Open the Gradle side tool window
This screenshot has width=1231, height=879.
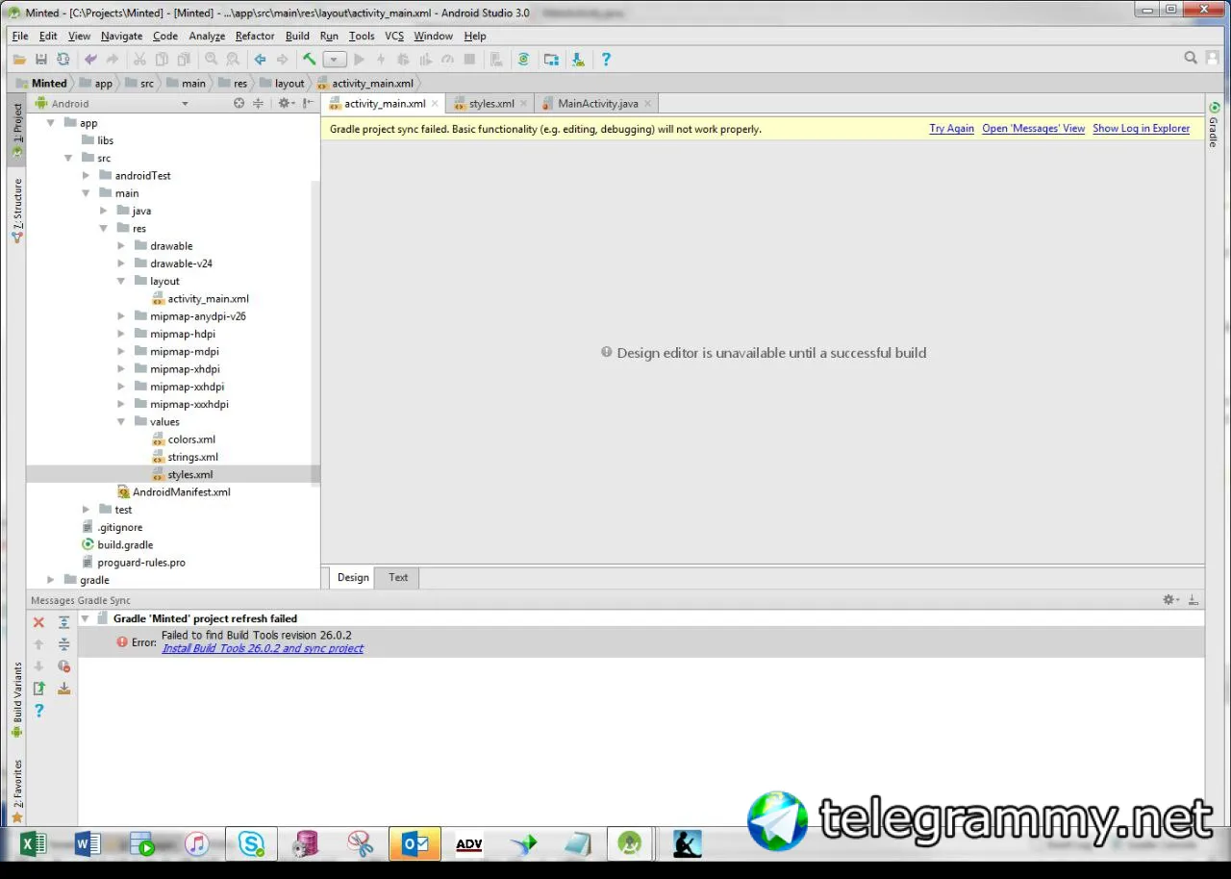(x=1214, y=125)
